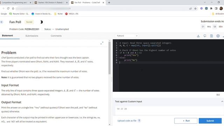224x126 pixels.
Task: Select the Statement tab
Action: click(7, 36)
